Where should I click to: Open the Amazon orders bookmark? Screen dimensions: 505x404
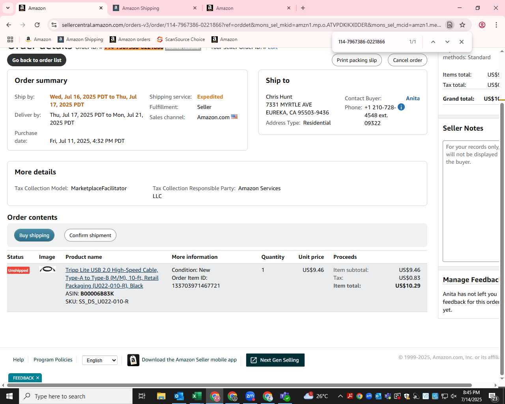pos(130,39)
